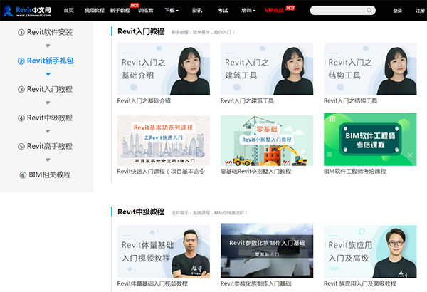The width and height of the screenshot is (427, 292).
Task: Open the Revit入门之结构工具 thumbnail
Action: point(370,69)
